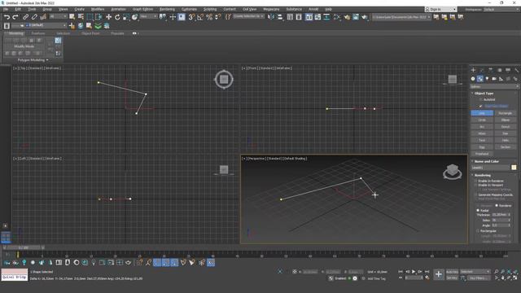Activate the Select and Scale tool

(x=126, y=17)
